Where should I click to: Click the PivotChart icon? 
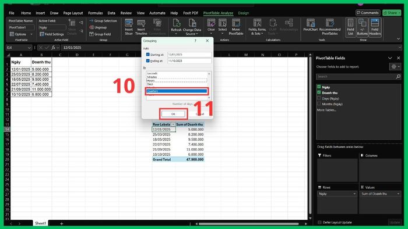[x=311, y=23]
